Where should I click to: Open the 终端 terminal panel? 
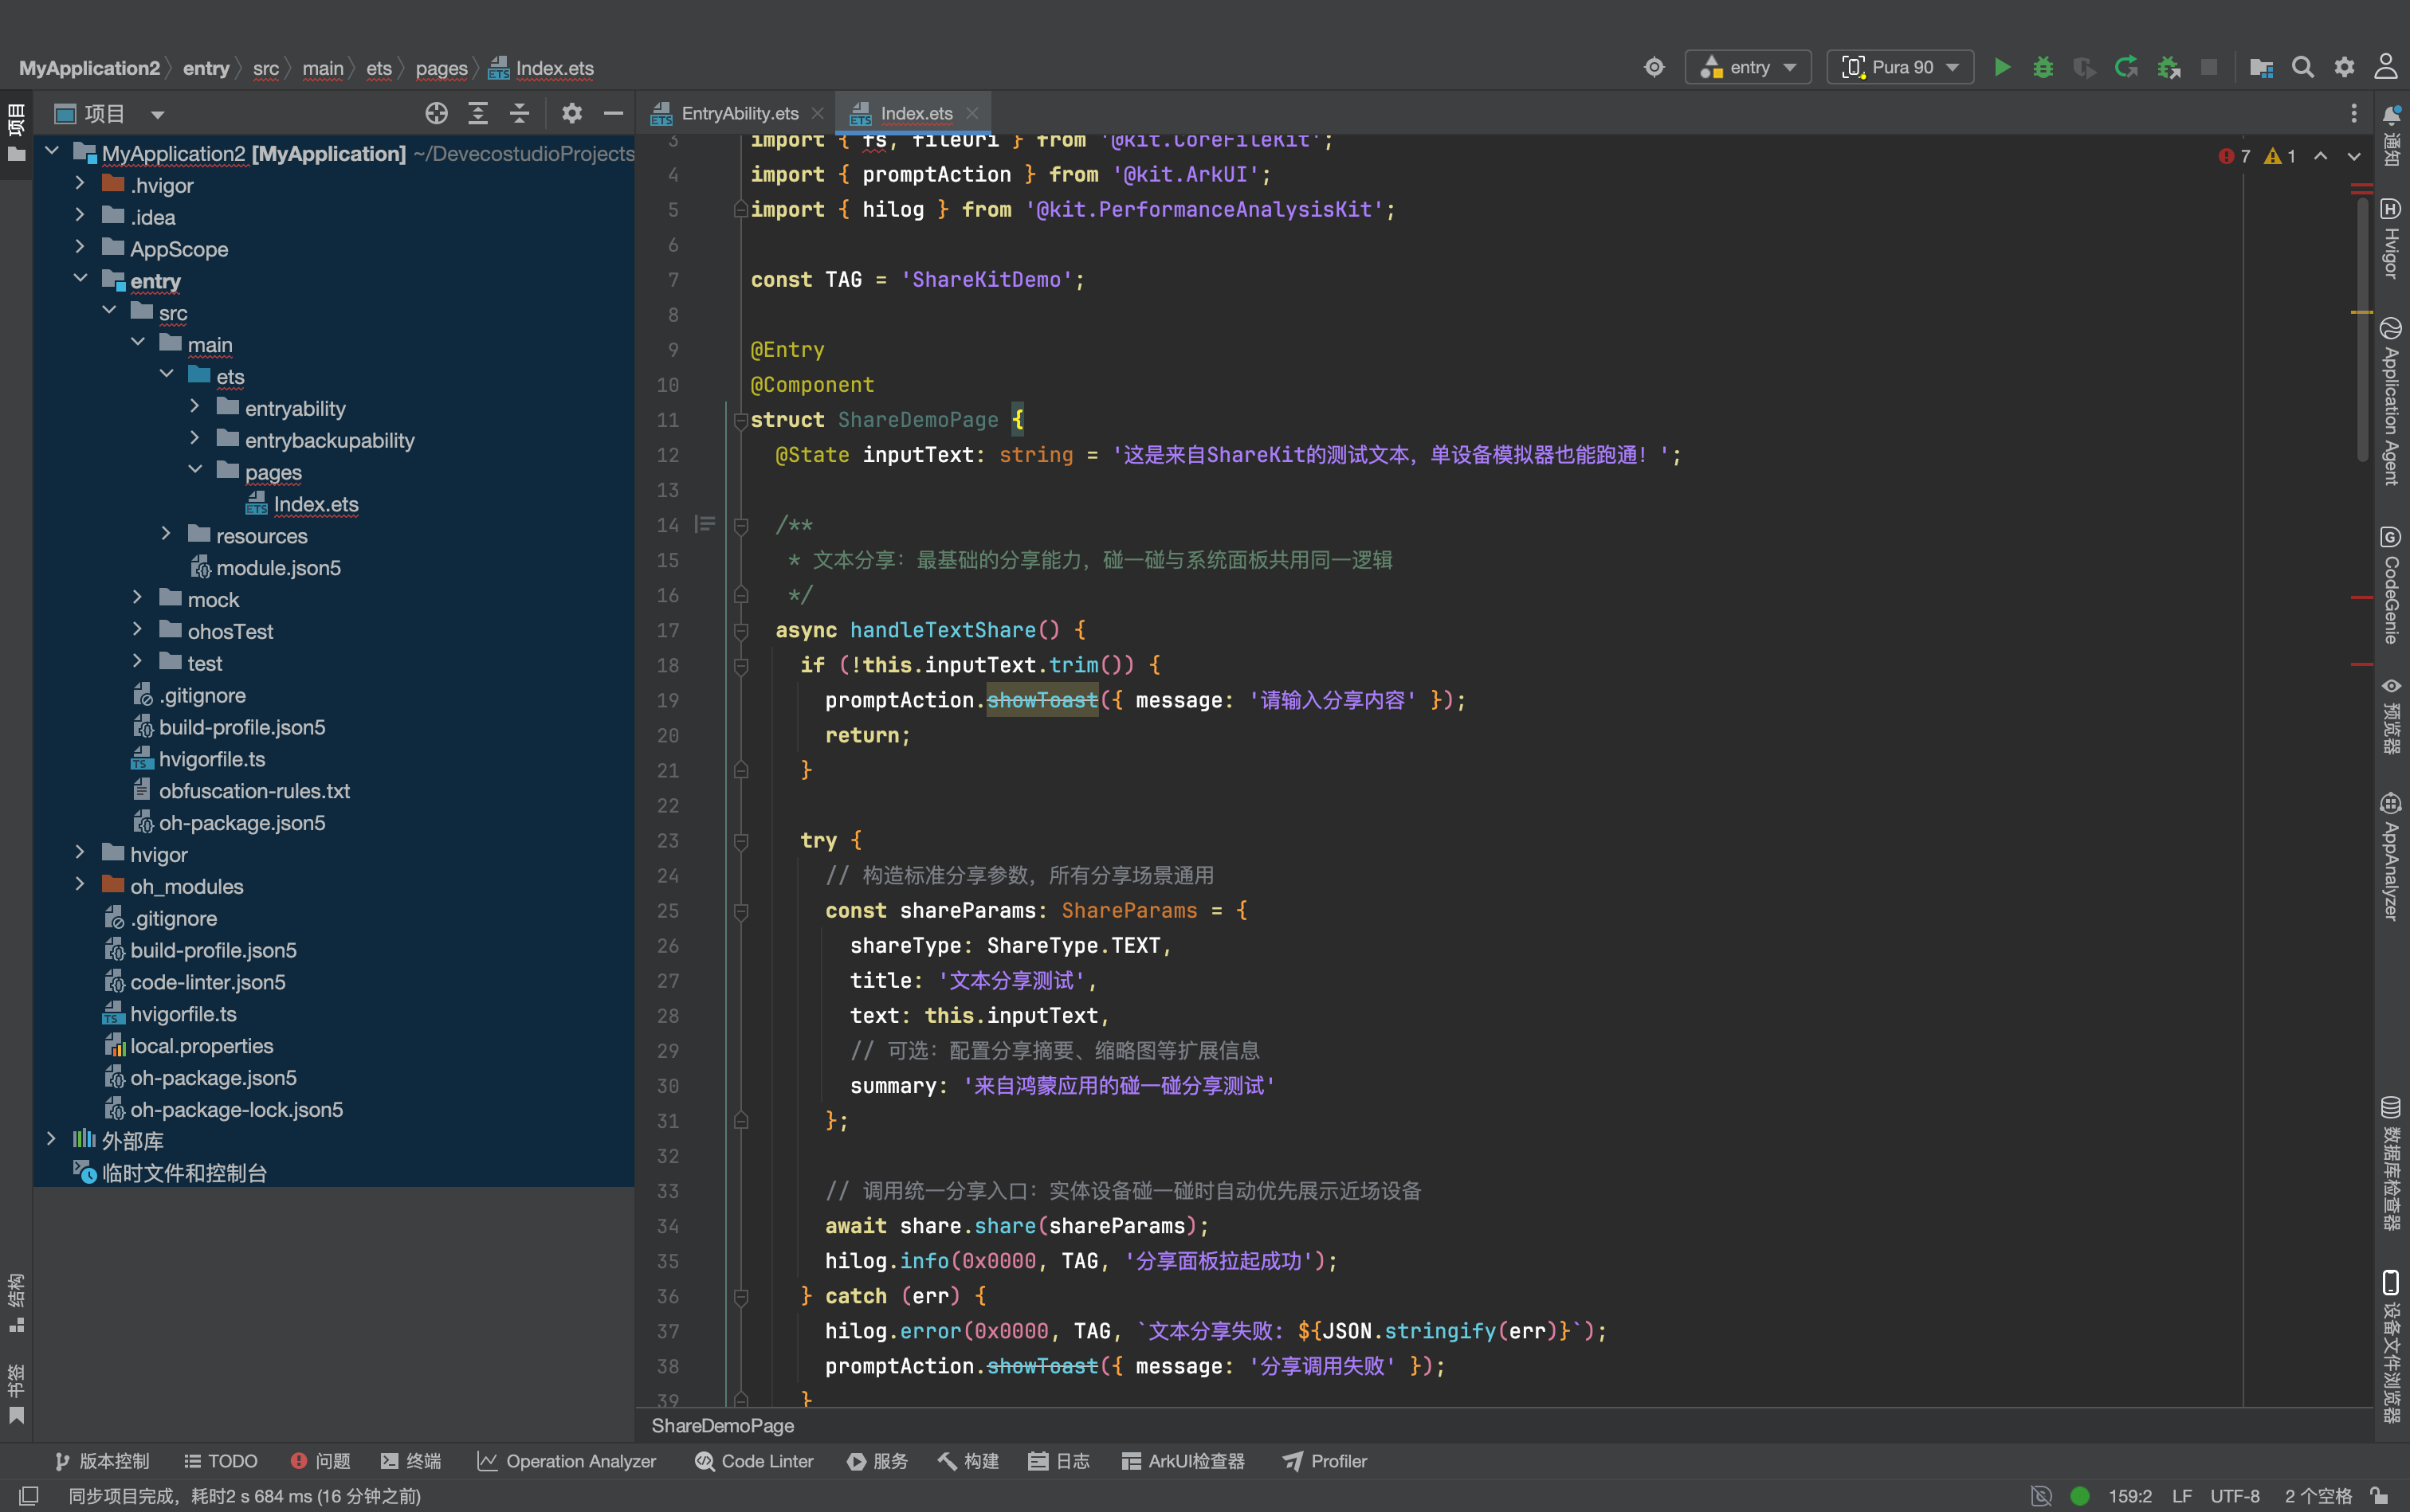coord(411,1461)
